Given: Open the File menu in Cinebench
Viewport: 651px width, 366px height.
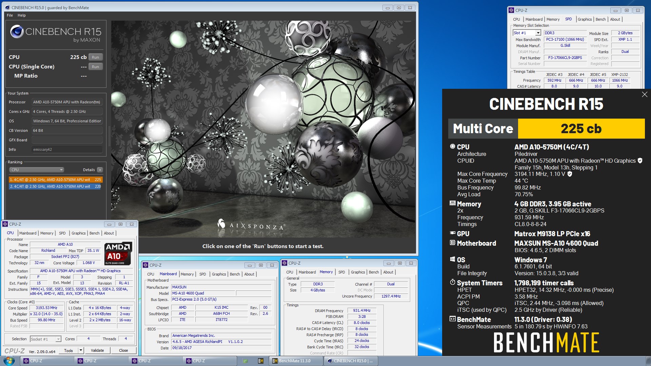Looking at the screenshot, I should [10, 15].
